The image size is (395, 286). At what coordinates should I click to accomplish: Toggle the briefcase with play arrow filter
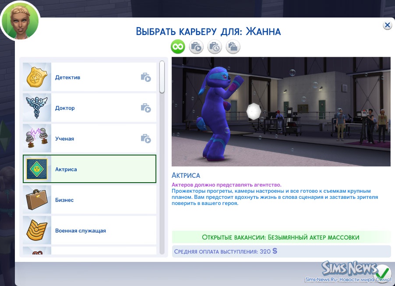(196, 46)
